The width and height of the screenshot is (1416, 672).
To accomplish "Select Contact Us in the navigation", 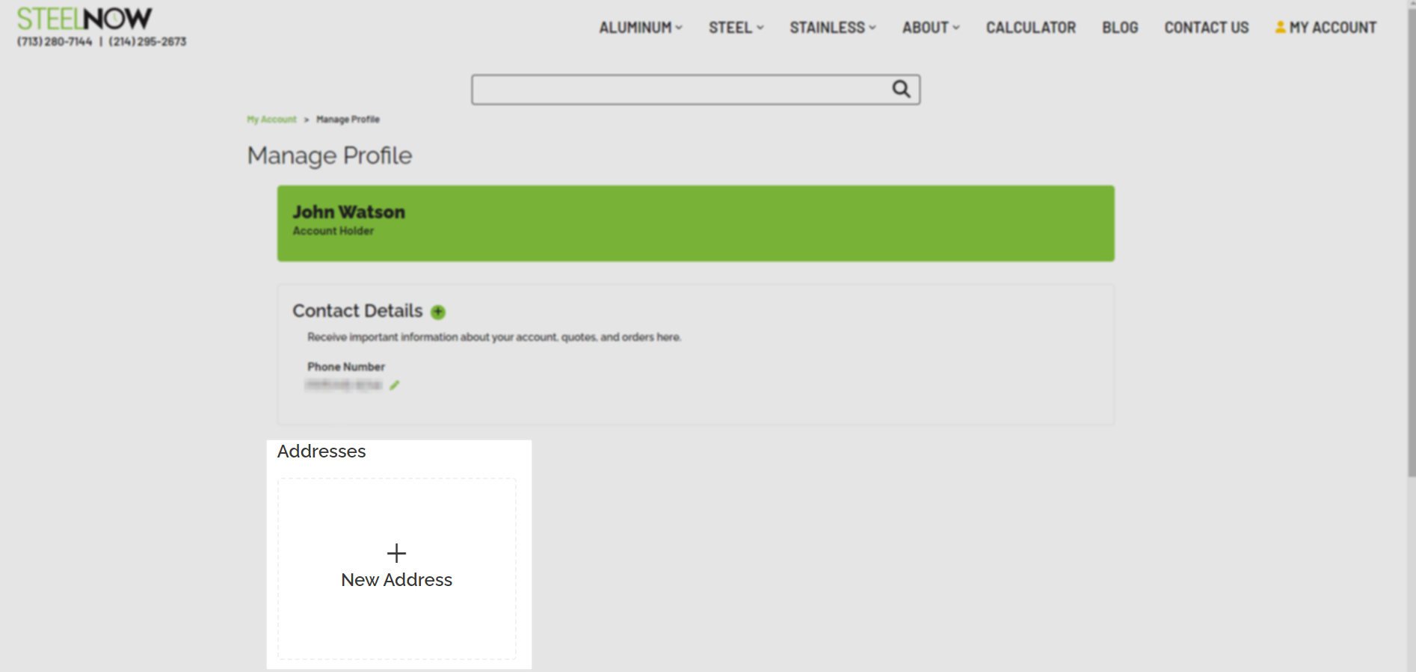I will tap(1206, 28).
